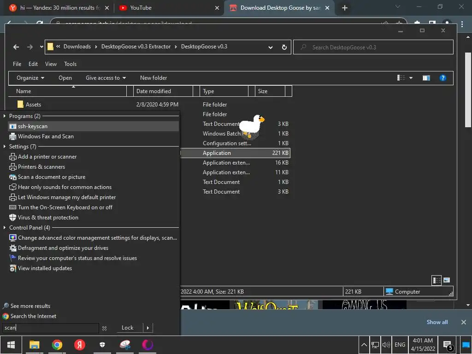Open the View menu in Explorer
472x354 pixels.
(x=51, y=64)
